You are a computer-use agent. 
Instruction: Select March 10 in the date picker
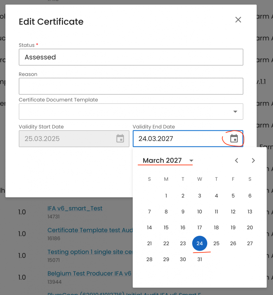[199, 212]
